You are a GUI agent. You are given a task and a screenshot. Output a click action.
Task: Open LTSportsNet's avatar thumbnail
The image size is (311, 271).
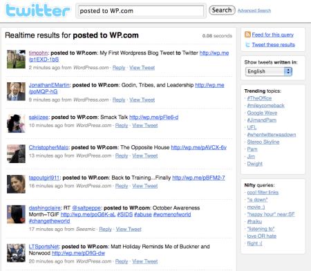[16, 253]
